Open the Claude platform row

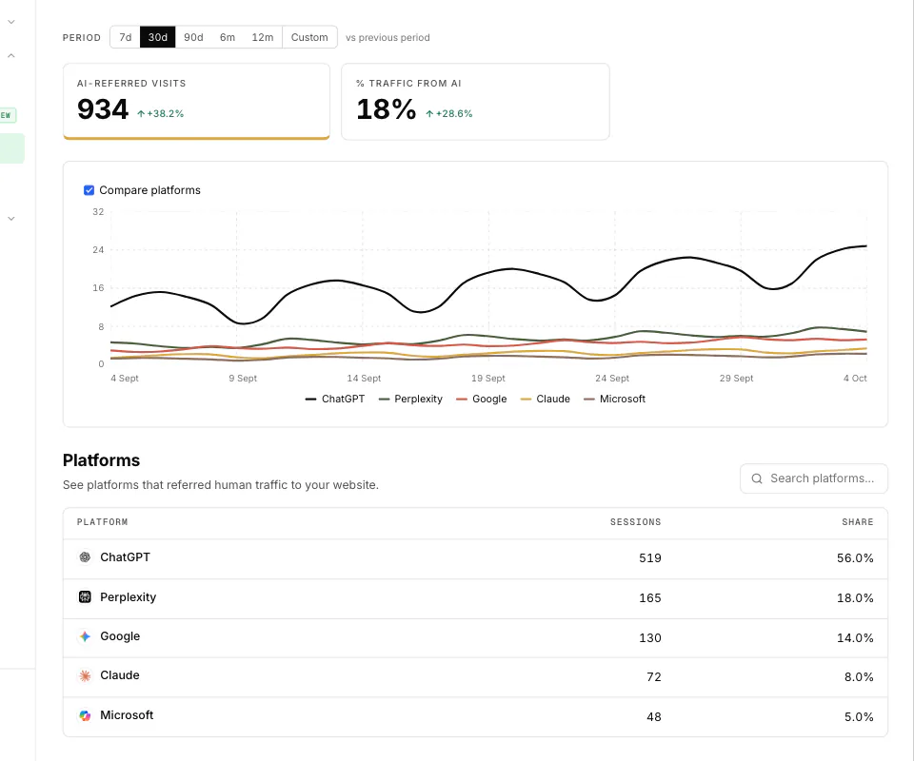click(475, 677)
